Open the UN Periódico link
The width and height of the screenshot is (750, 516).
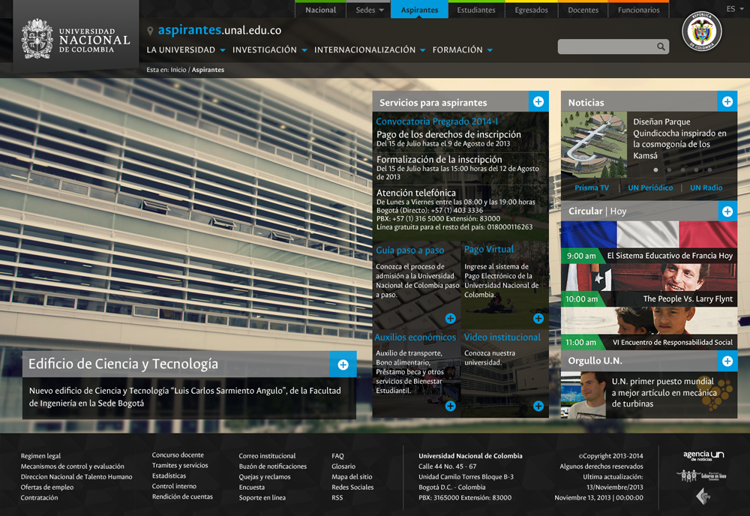tap(650, 187)
